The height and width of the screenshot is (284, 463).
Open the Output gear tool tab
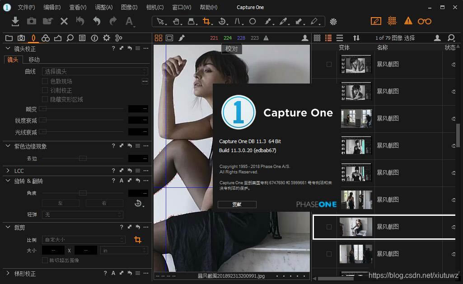point(107,38)
